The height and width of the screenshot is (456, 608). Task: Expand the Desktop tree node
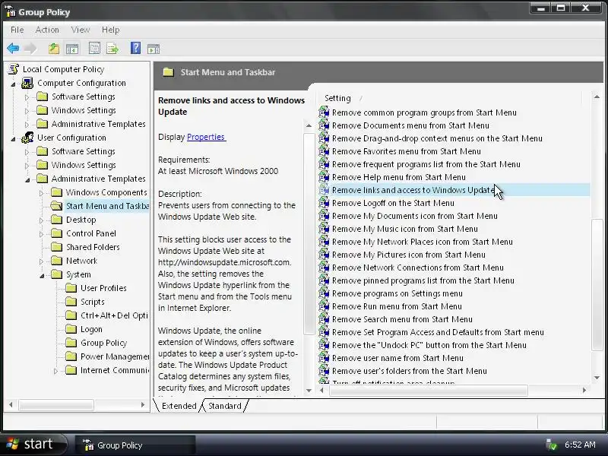41,220
